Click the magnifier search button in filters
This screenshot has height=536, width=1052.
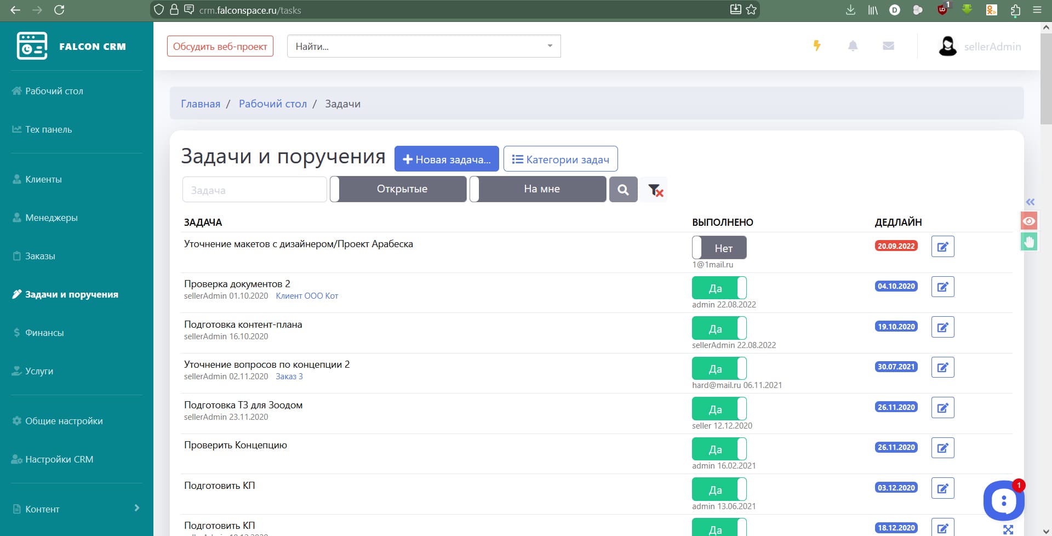coord(623,190)
